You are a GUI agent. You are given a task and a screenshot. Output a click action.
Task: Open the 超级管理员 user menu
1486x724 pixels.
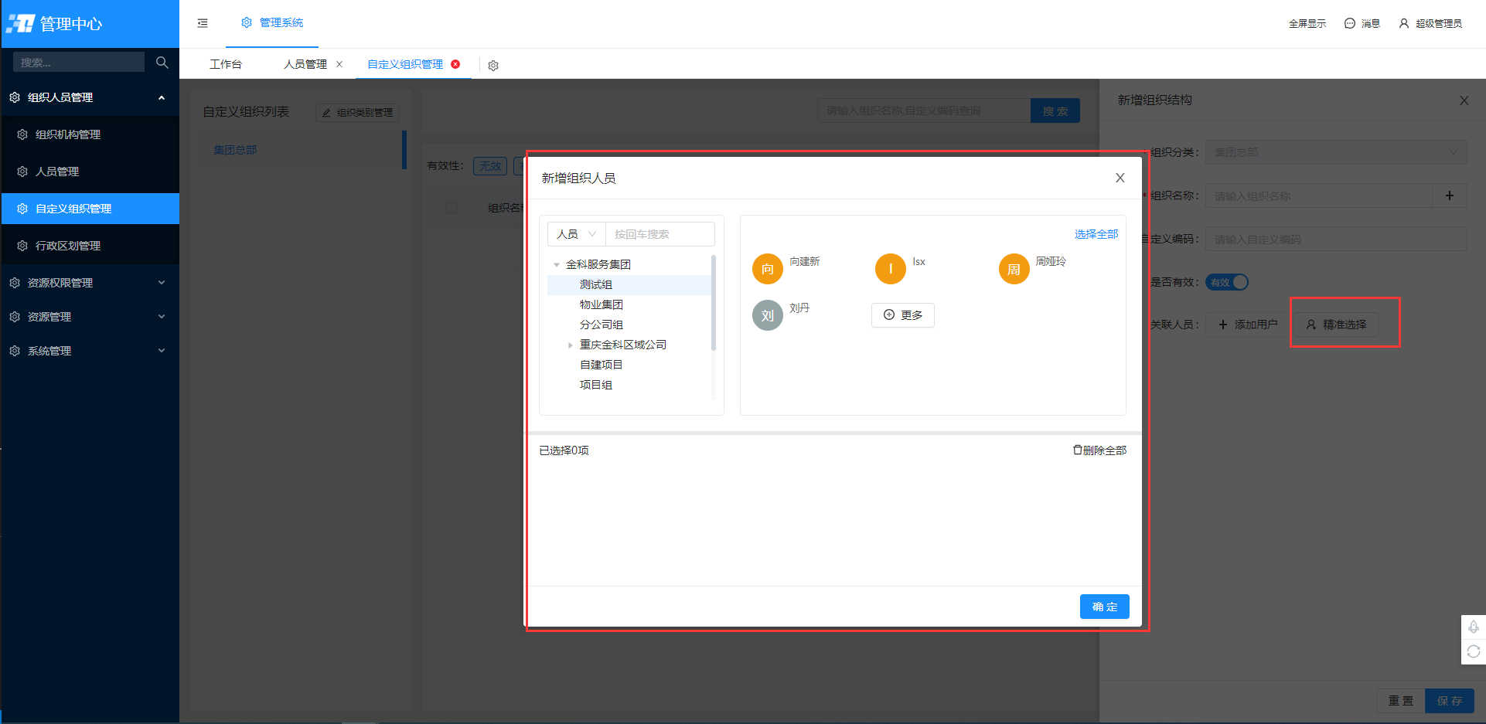tap(1430, 23)
